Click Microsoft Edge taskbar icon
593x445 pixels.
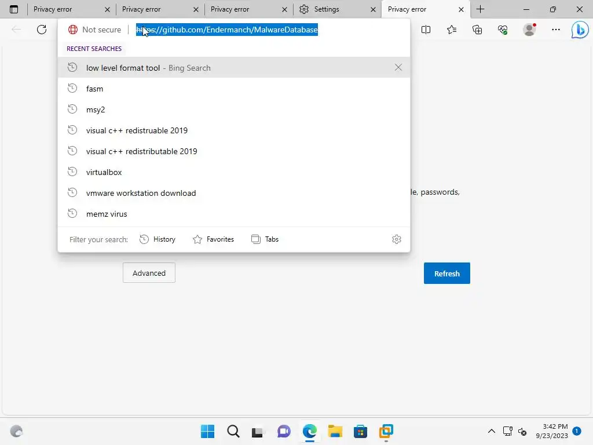click(x=309, y=431)
